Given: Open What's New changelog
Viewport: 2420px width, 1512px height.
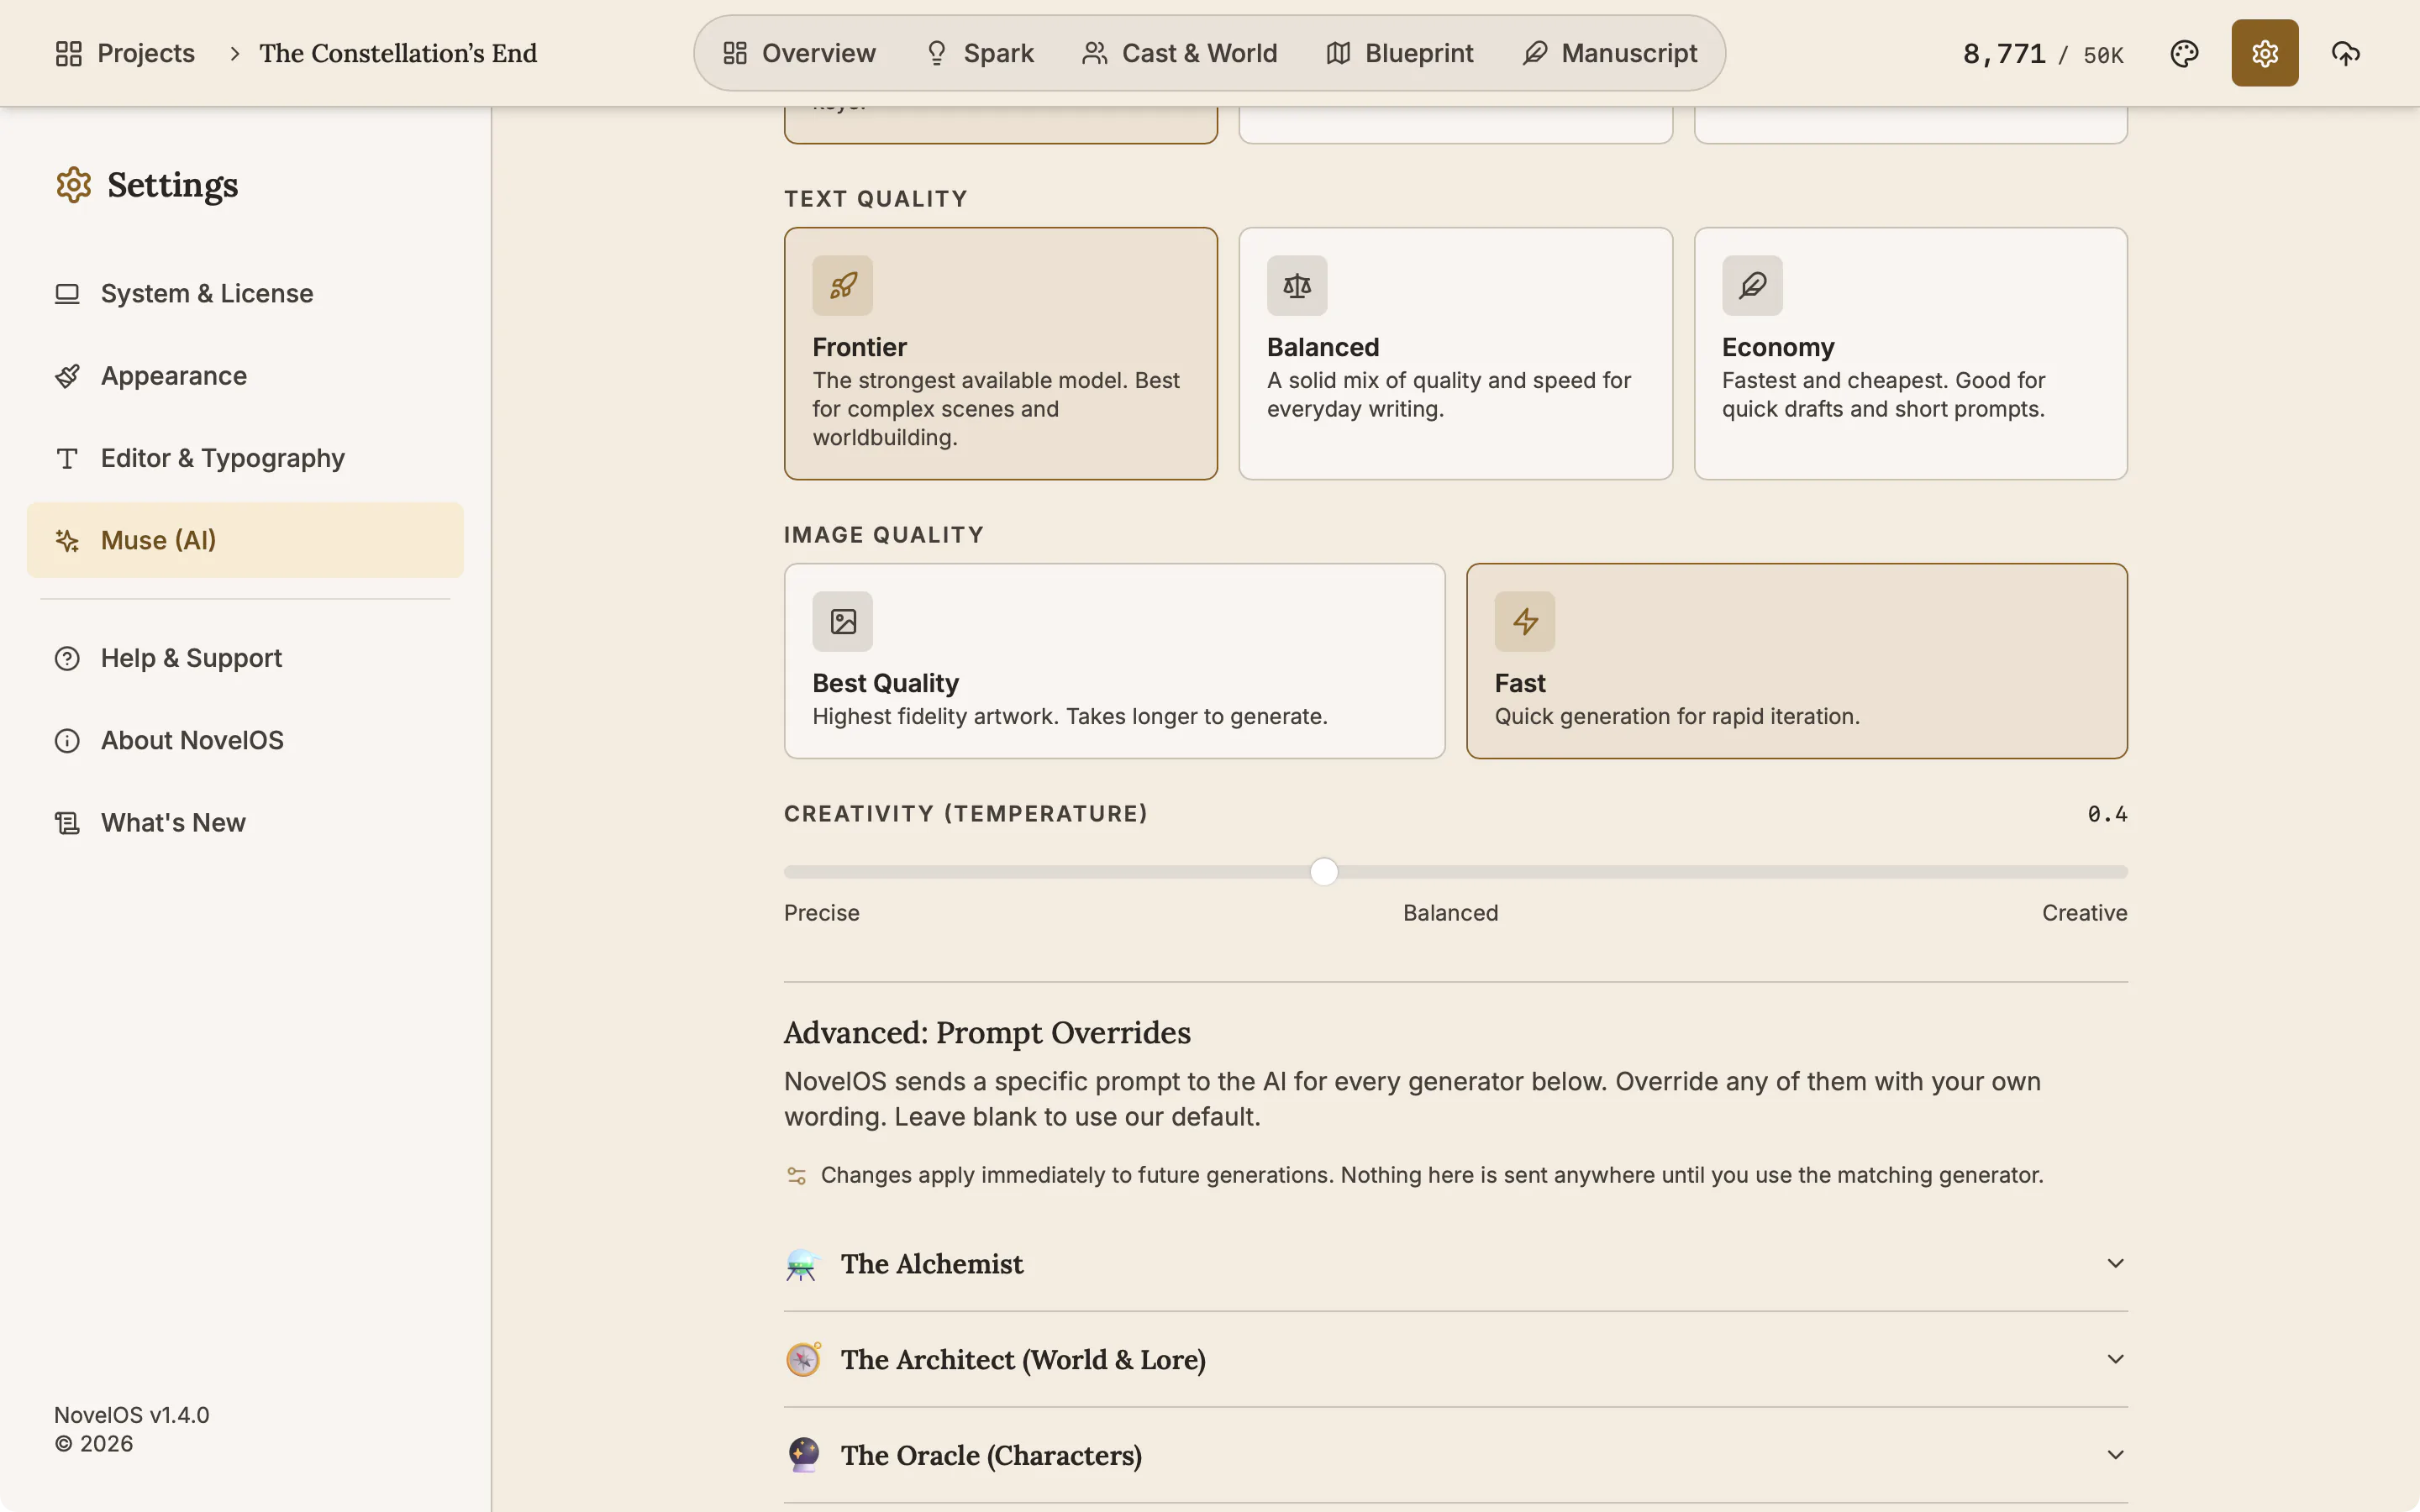Looking at the screenshot, I should [x=245, y=823].
